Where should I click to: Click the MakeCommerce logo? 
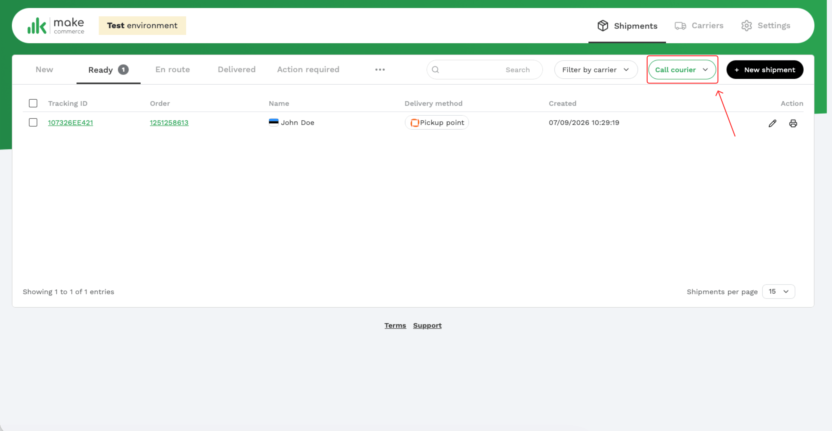(56, 26)
